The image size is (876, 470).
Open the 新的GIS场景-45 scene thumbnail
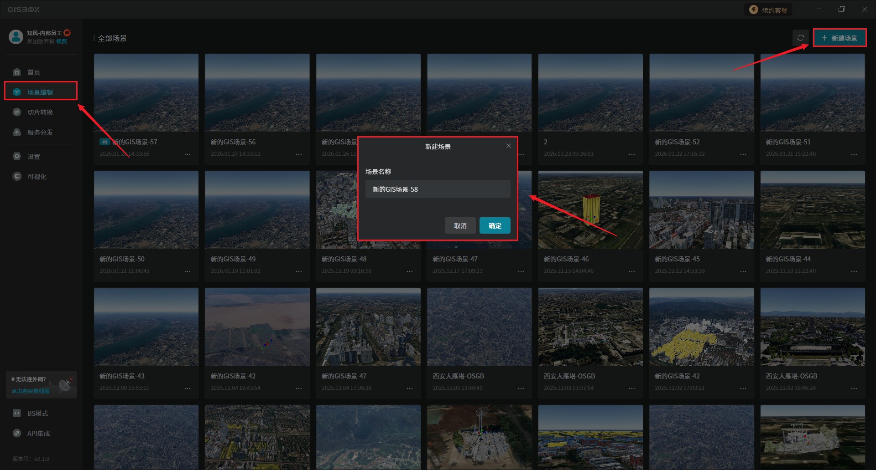(x=701, y=210)
